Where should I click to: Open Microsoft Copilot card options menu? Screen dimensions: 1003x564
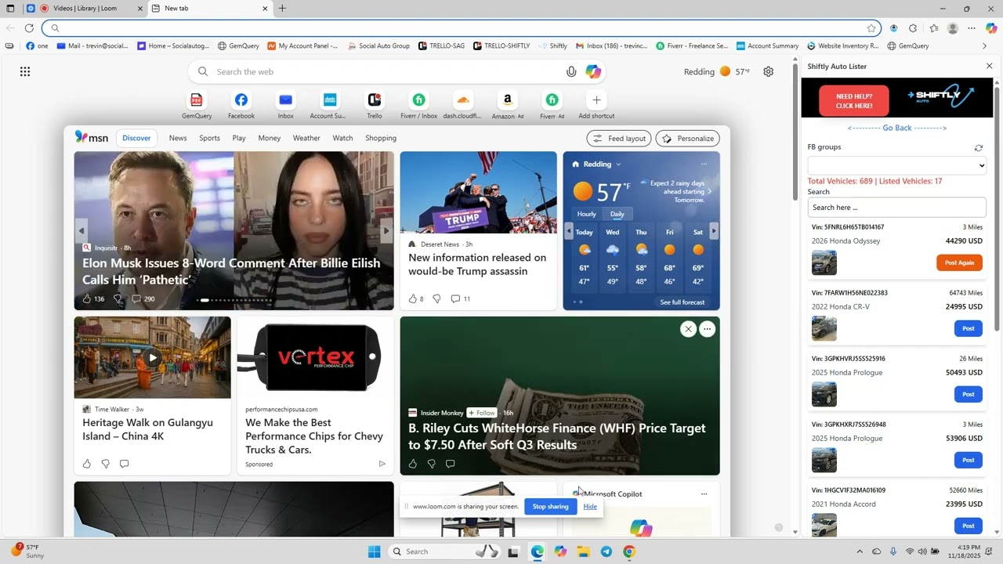704,494
